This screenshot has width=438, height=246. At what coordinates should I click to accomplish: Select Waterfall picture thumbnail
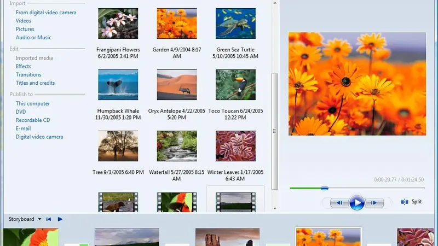177,146
